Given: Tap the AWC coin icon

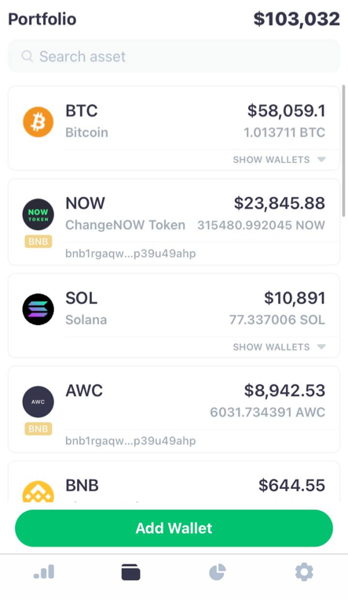Looking at the screenshot, I should click(x=38, y=402).
